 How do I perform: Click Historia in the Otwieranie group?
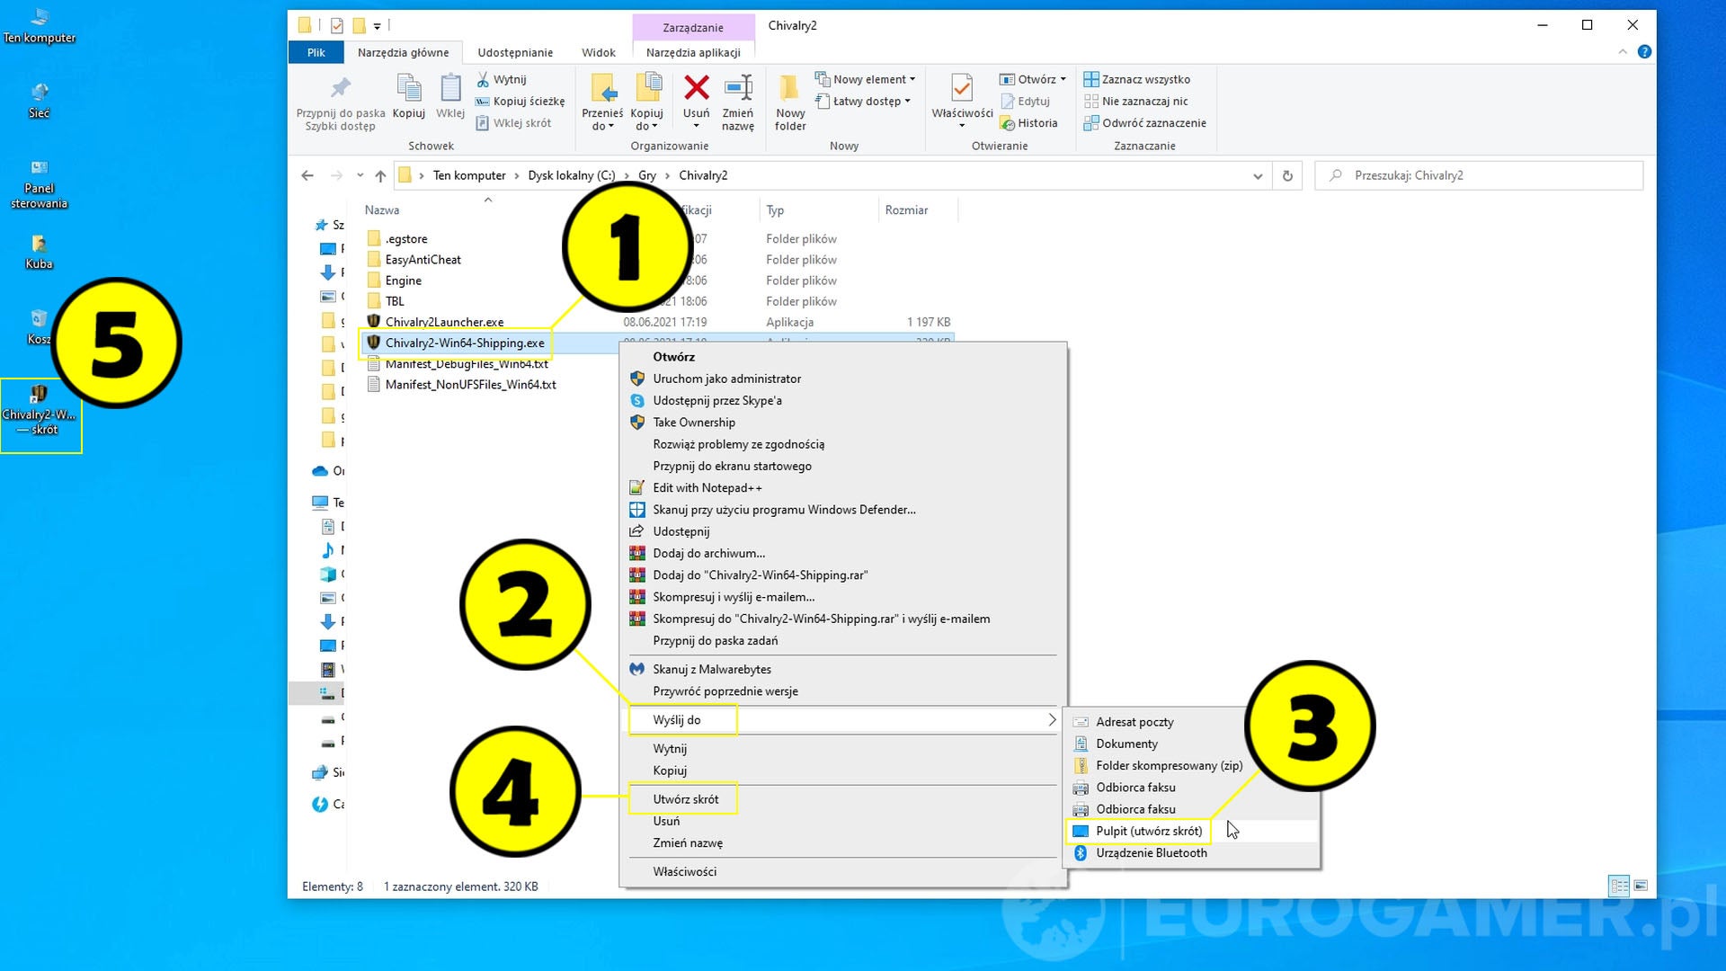[1029, 122]
